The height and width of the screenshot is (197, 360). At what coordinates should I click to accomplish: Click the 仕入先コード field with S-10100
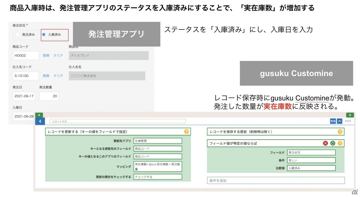click(26, 76)
